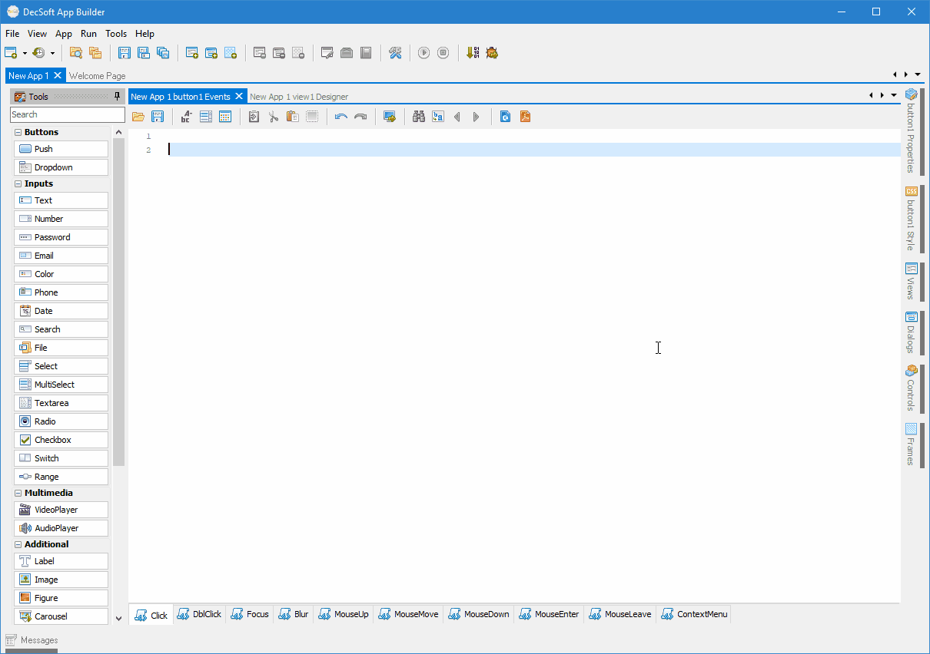Screen dimensions: 930x654
Task: Click the Cut scissors icon
Action: point(273,117)
